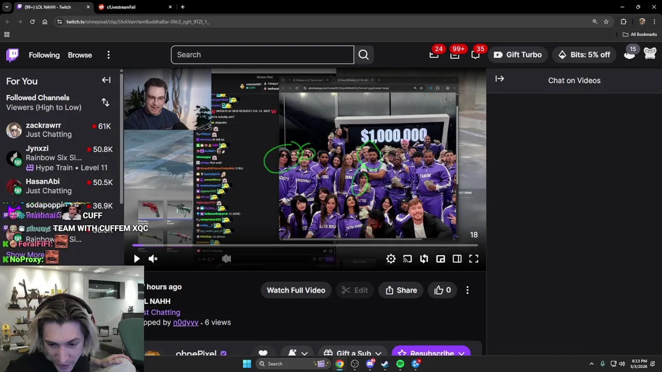662x372 pixels.
Task: Open the Discord taskbar icon
Action: click(370, 364)
